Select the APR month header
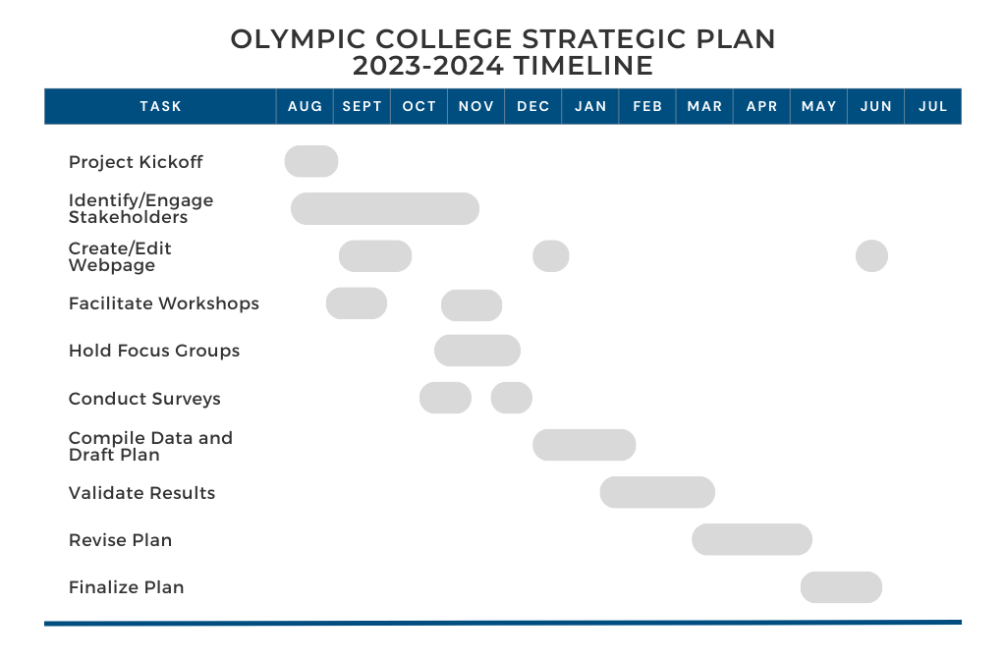This screenshot has height=660, width=1006. 761,106
